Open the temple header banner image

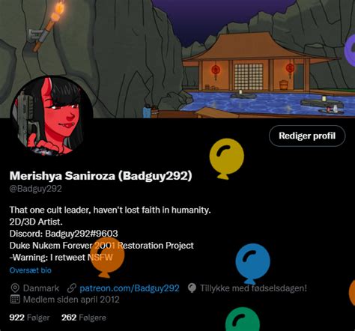tap(177, 59)
